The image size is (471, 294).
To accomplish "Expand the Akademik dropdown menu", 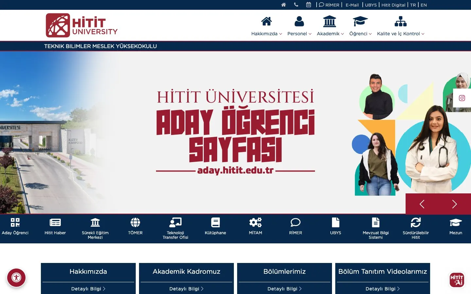I will (x=330, y=34).
